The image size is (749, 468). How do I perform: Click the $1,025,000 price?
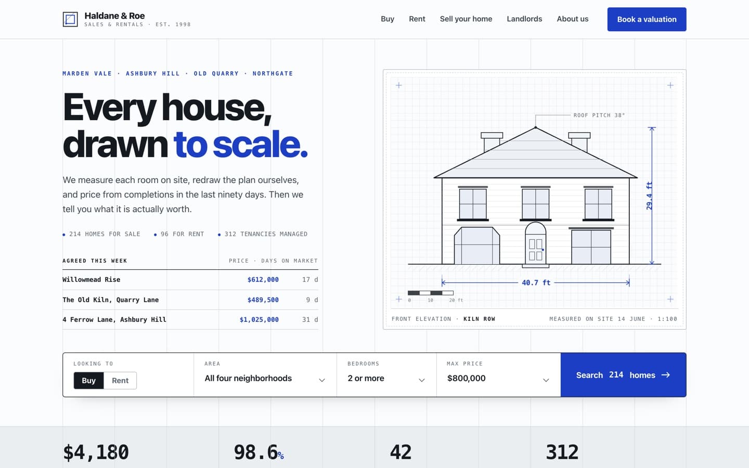click(259, 320)
